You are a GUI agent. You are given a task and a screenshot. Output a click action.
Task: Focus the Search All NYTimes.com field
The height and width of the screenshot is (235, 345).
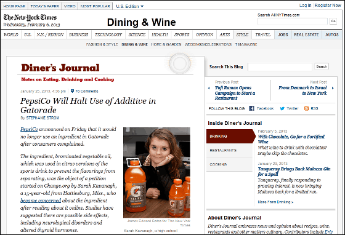coord(293,22)
